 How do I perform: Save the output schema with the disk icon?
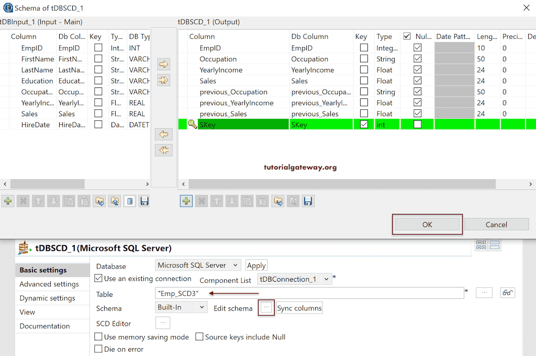[x=308, y=201]
